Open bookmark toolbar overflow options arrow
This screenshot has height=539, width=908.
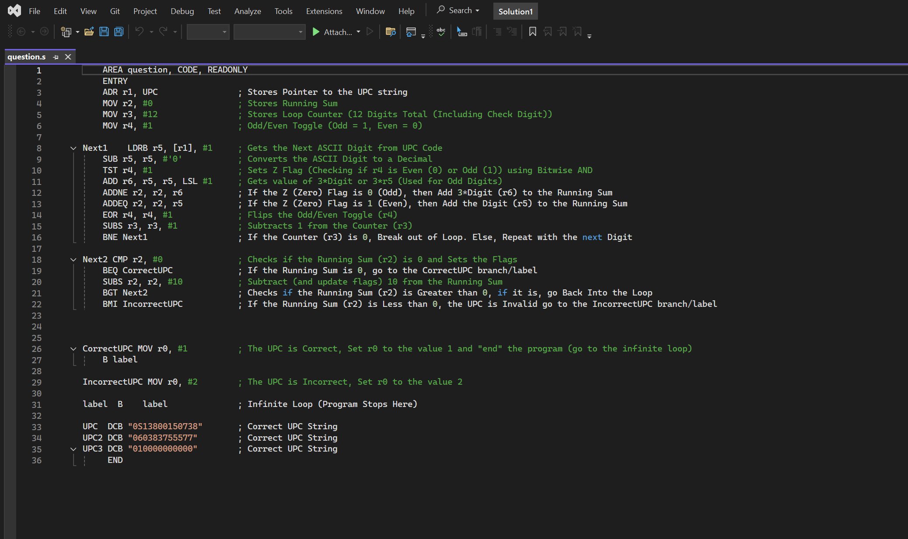[x=589, y=37]
